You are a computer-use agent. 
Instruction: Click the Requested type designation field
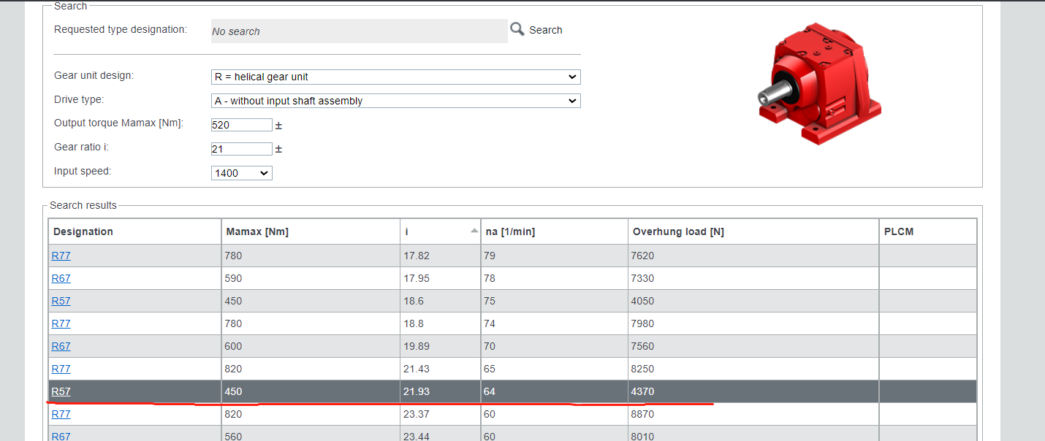359,31
